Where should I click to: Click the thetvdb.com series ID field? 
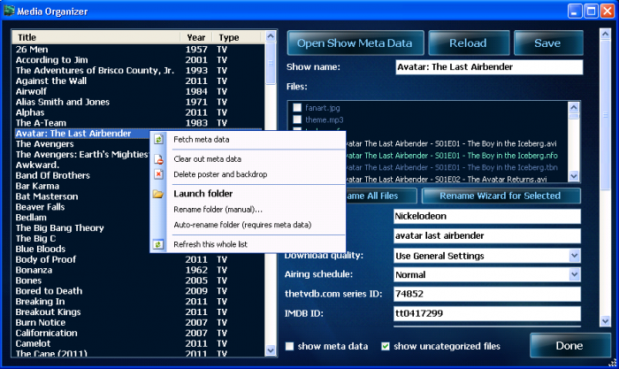[x=487, y=294]
